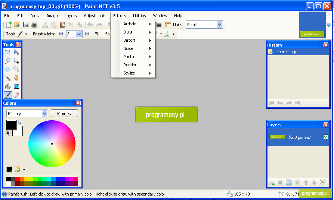Select the Rectangle Select tool
334x200 pixels.
[x=8, y=52]
